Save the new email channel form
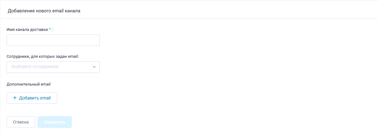The image size is (379, 135). pos(55,122)
